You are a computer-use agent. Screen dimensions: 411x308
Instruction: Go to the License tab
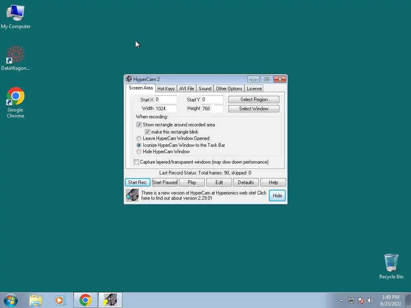click(x=254, y=89)
